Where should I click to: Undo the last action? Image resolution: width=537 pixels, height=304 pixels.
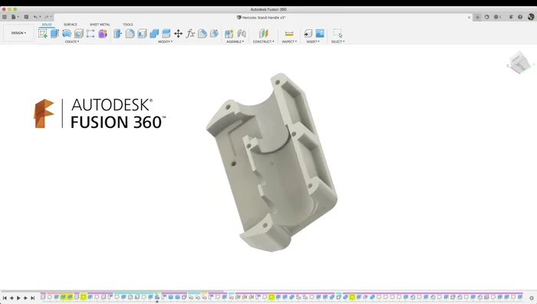[x=36, y=17]
